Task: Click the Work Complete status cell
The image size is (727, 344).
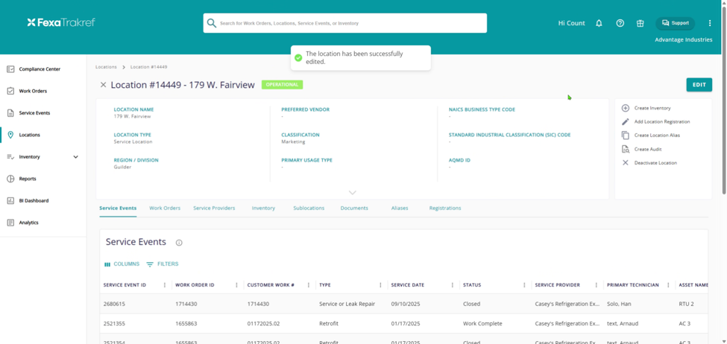Action: click(x=482, y=324)
